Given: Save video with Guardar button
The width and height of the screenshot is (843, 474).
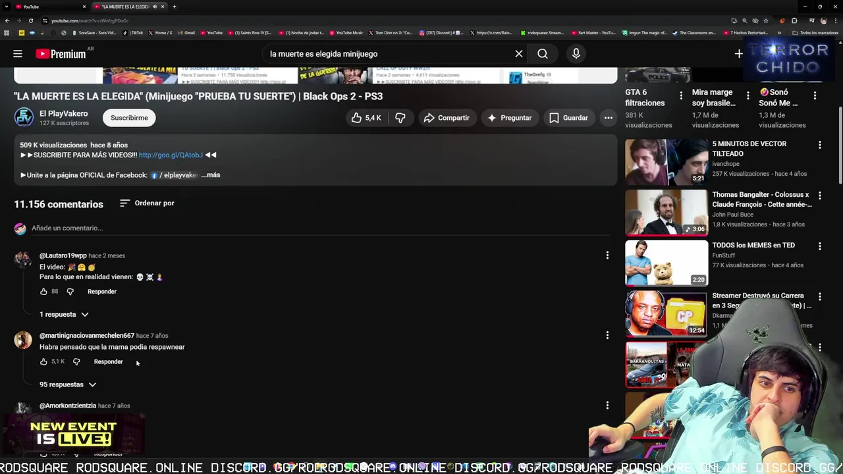Looking at the screenshot, I should click(569, 118).
